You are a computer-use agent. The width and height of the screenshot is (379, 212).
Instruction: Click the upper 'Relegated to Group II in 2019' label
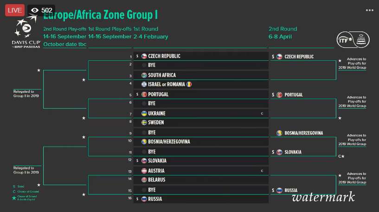[x=26, y=94]
